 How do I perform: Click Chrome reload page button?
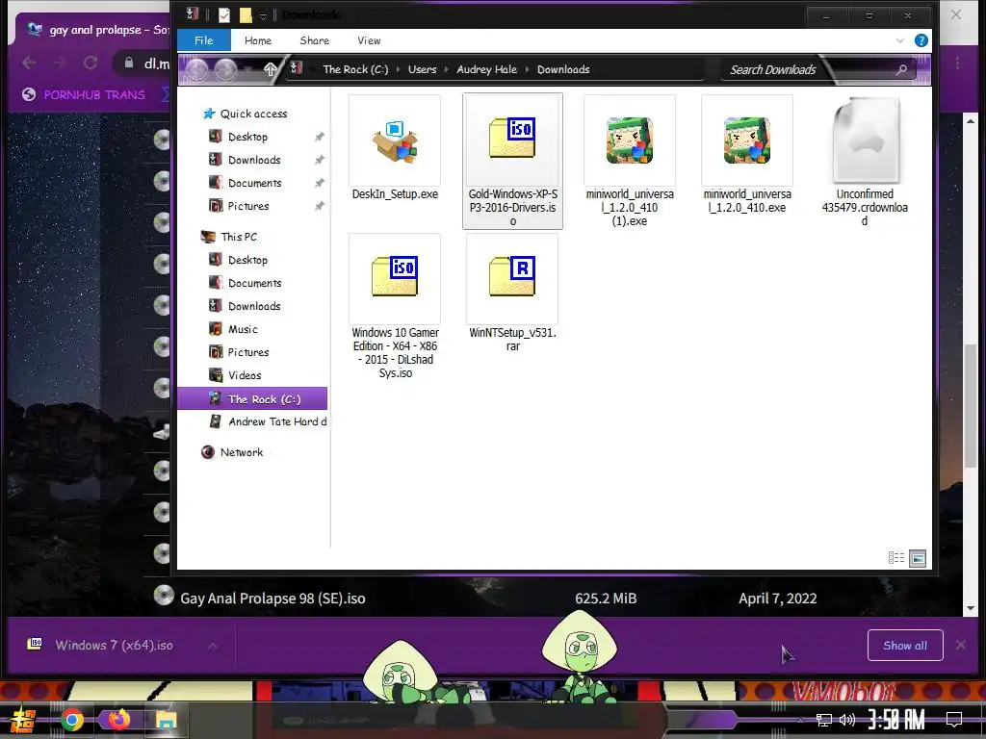(x=90, y=63)
